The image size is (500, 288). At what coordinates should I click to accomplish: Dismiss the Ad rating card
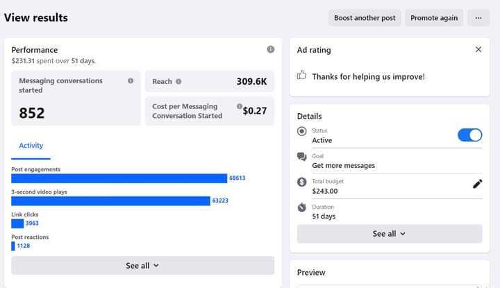click(x=478, y=49)
